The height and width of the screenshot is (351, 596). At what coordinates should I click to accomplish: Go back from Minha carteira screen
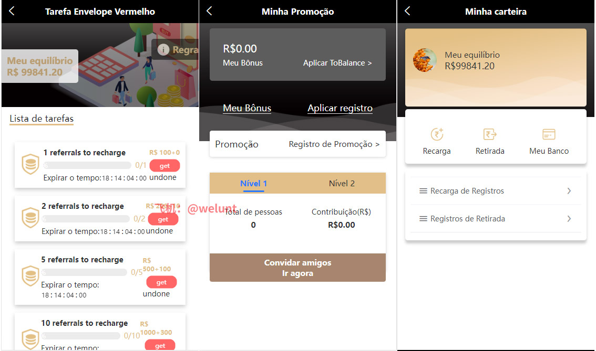pyautogui.click(x=407, y=11)
